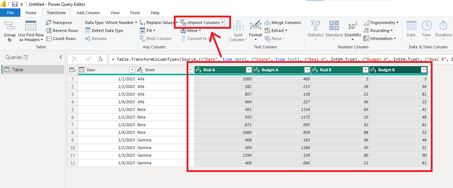Click Merge Columns
This screenshot has width=453, height=188.
pos(283,23)
